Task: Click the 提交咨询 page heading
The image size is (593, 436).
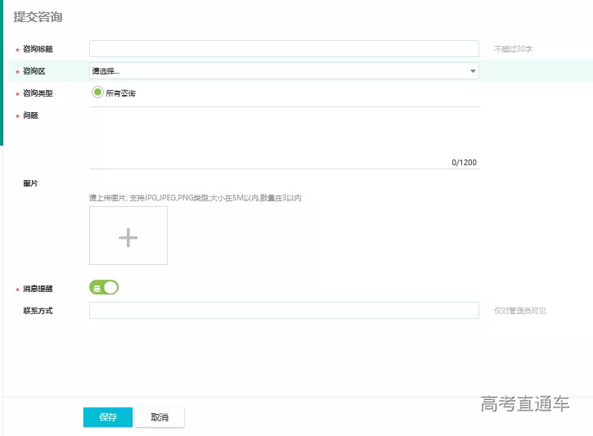Action: [38, 17]
